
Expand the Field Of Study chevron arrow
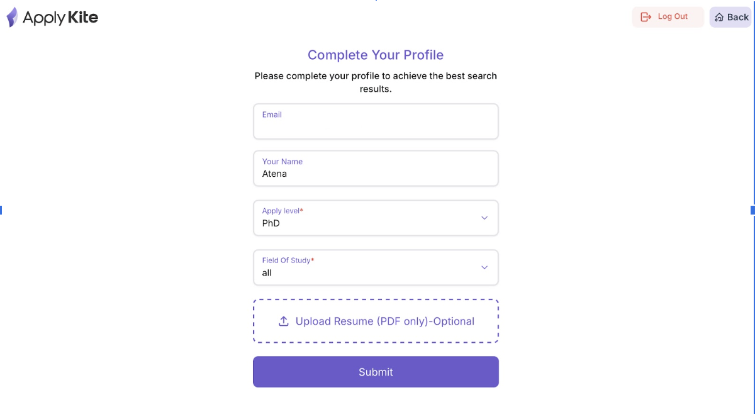[484, 267]
